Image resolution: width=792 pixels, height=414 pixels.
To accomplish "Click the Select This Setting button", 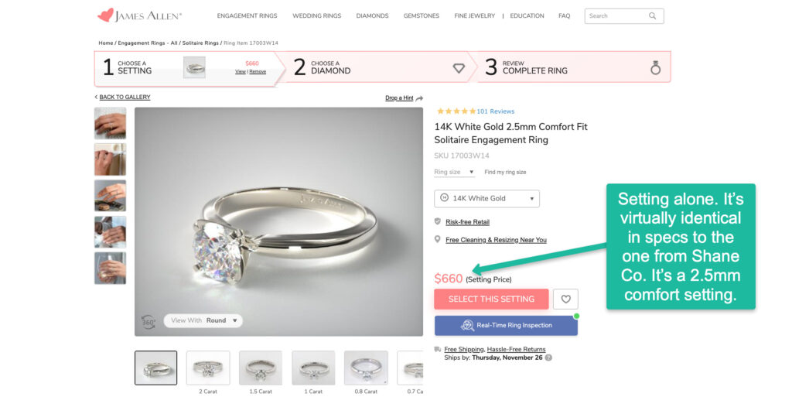I will [491, 299].
